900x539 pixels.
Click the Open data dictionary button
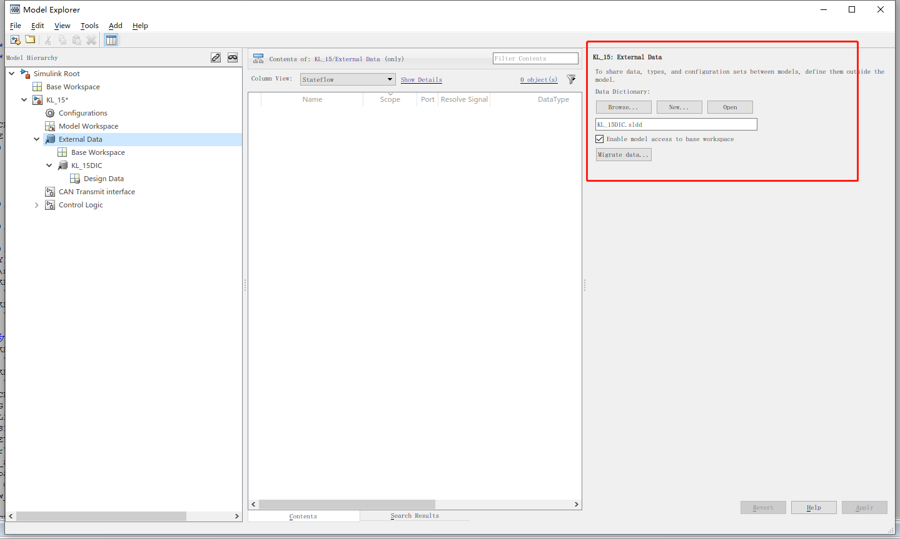[730, 107]
